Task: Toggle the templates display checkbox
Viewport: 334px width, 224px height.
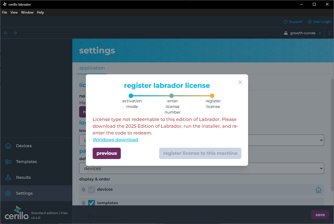Action: pos(91,203)
